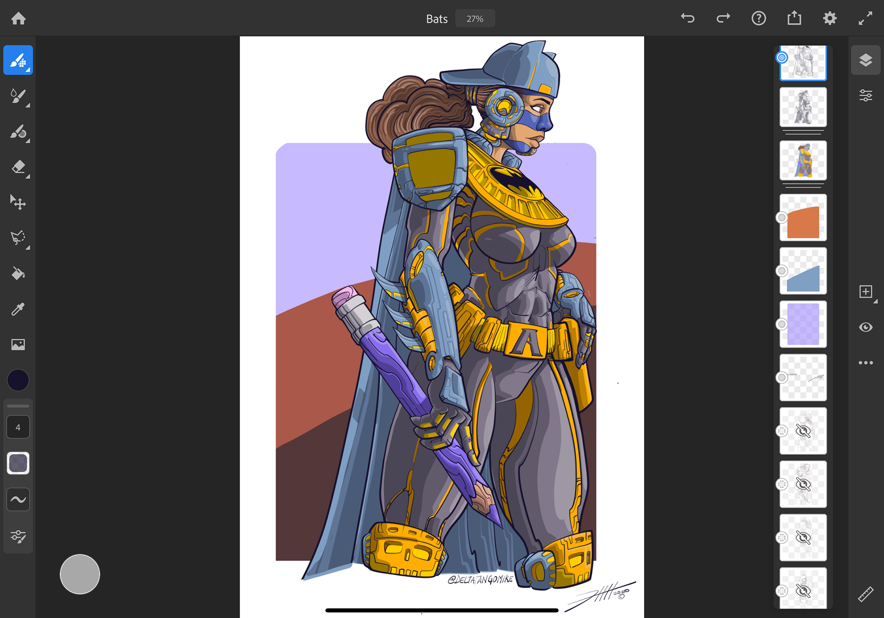
Task: Redo the last undone action
Action: coord(723,18)
